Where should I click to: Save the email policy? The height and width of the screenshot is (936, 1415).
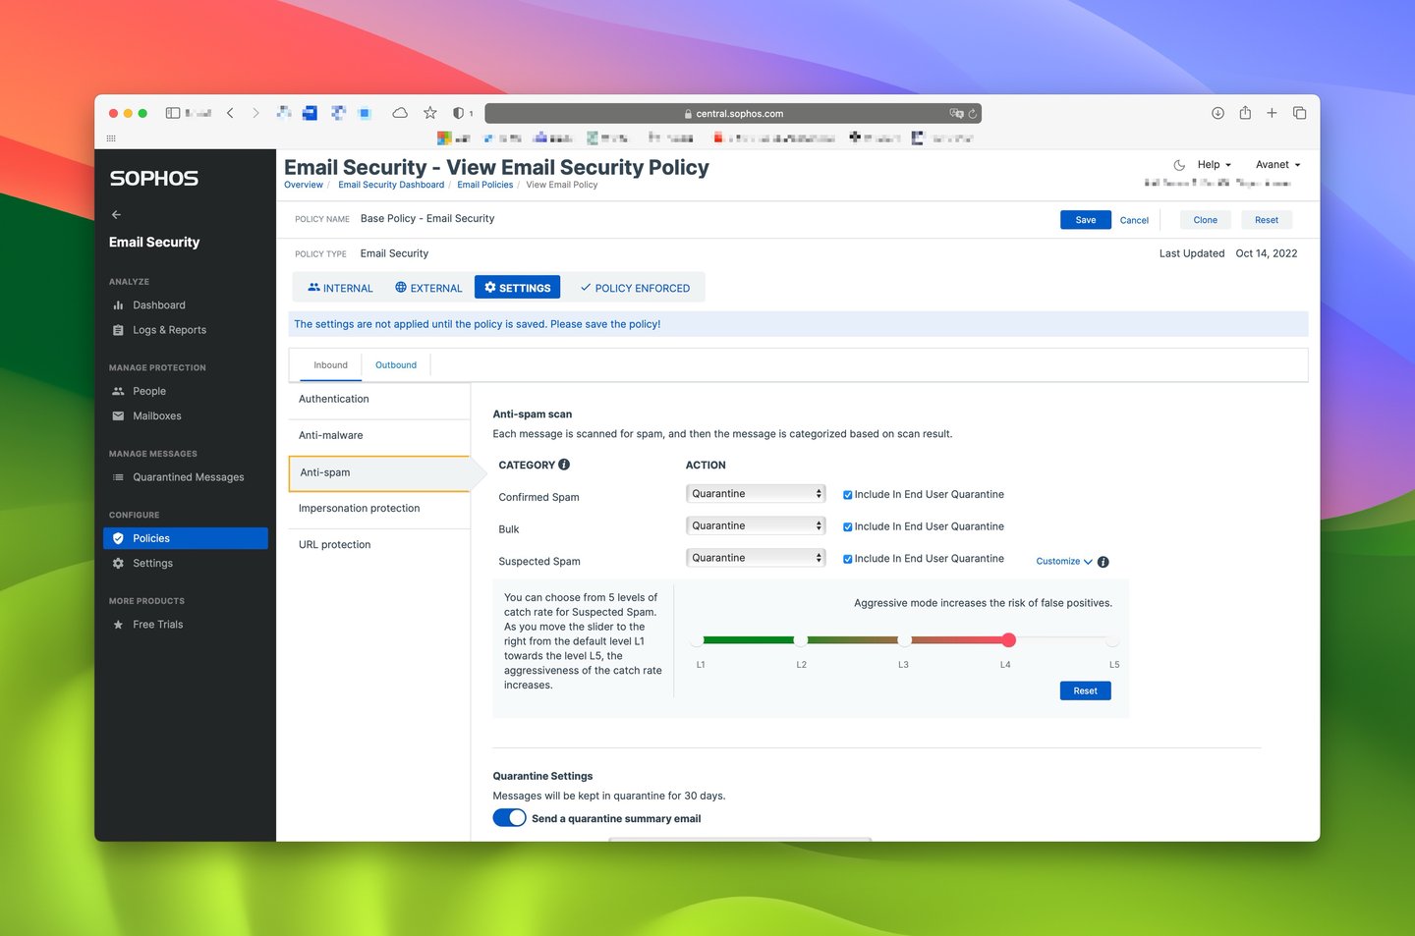pos(1085,220)
